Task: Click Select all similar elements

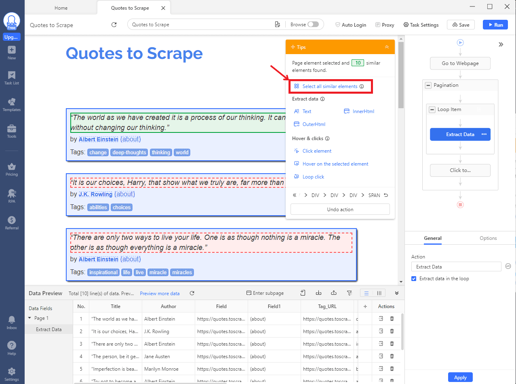Action: (x=330, y=86)
